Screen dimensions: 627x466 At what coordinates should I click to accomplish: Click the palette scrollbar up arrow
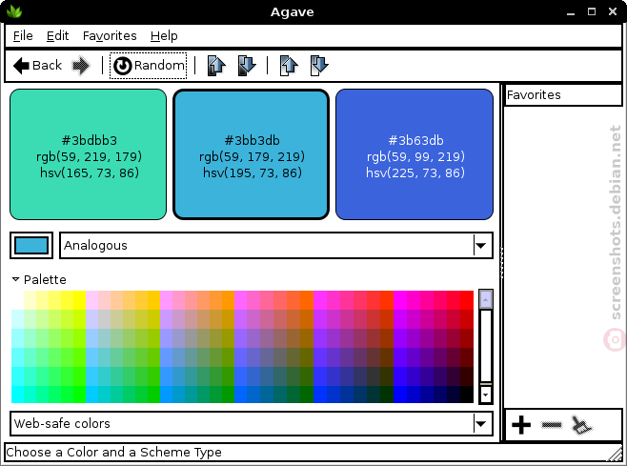(485, 299)
